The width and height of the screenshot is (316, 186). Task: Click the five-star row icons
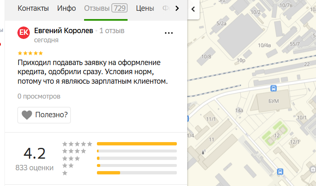[x=77, y=144]
